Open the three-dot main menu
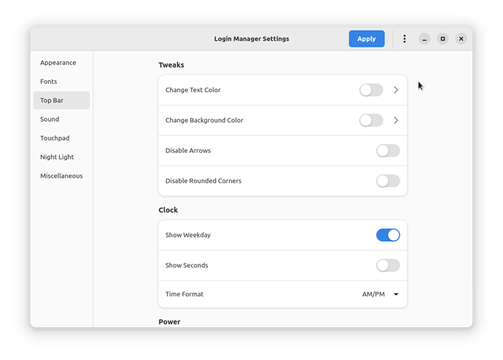503x360 pixels. pos(404,39)
